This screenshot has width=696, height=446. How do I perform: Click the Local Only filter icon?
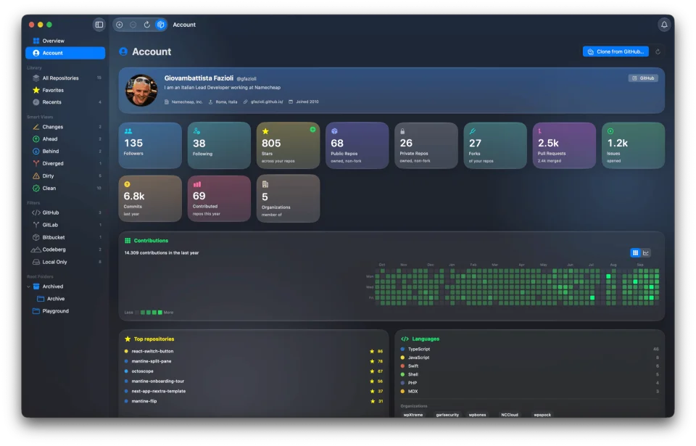(36, 262)
